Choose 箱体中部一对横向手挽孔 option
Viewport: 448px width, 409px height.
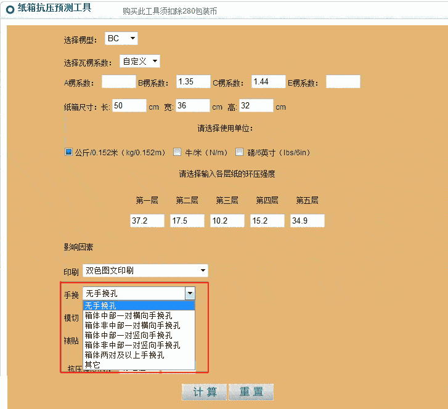139,315
